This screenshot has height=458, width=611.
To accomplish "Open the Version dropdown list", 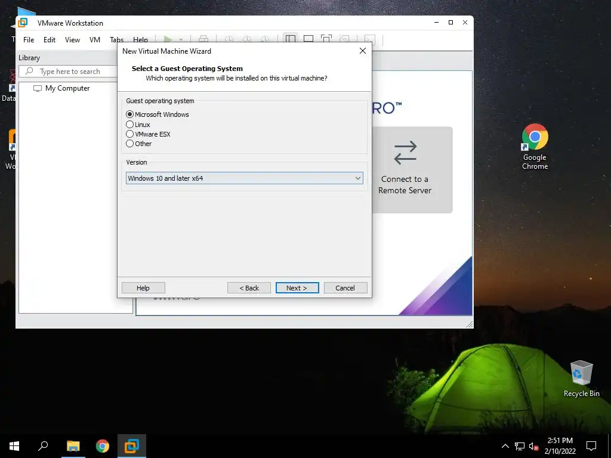I will point(244,178).
